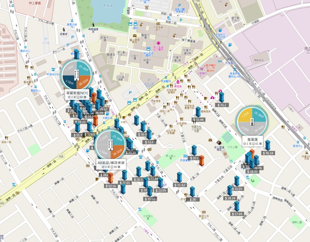Select the building marker above $31.03

tap(237, 181)
